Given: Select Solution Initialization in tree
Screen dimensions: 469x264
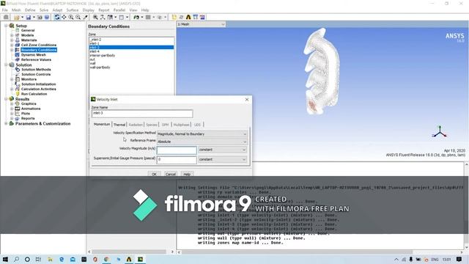Looking at the screenshot, I should 39,84.
